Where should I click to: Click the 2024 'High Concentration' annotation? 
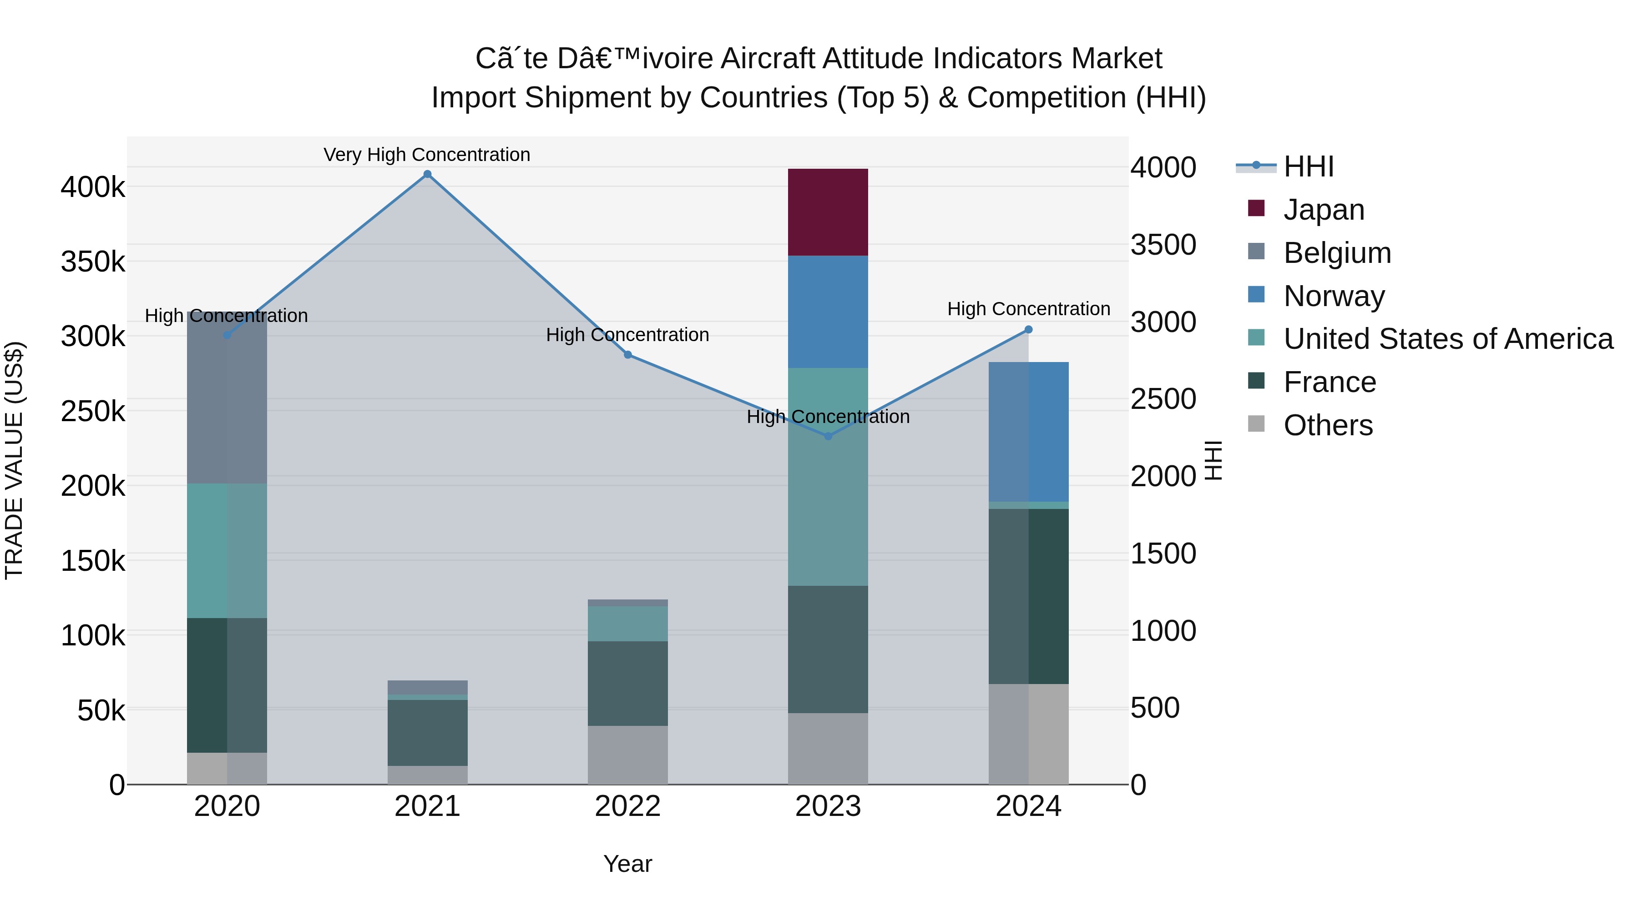point(1029,309)
